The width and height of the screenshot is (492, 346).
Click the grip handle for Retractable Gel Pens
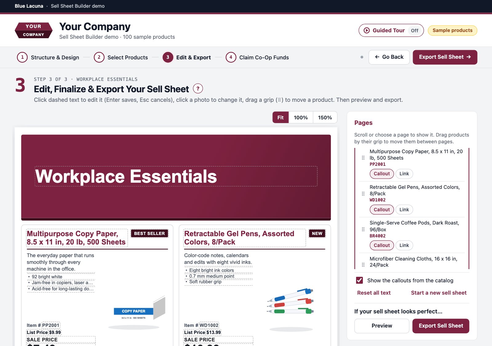pyautogui.click(x=363, y=194)
